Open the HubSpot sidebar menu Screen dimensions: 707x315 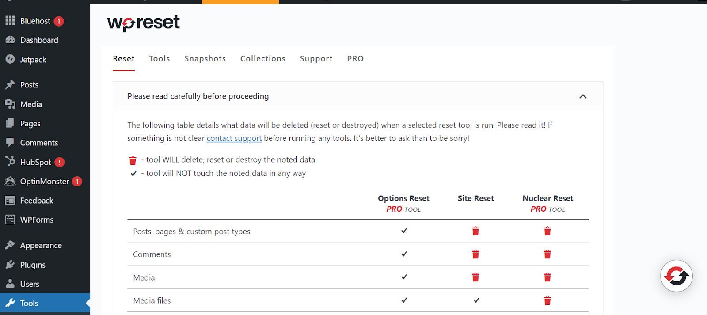click(35, 162)
